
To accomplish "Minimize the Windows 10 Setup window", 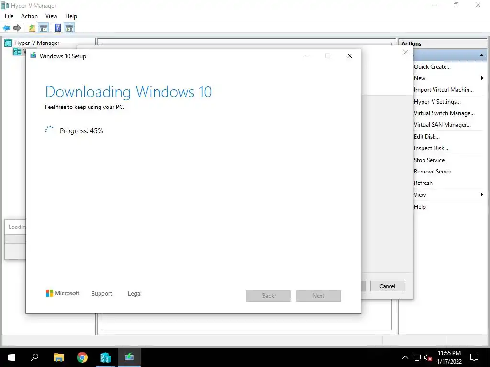I will point(306,56).
